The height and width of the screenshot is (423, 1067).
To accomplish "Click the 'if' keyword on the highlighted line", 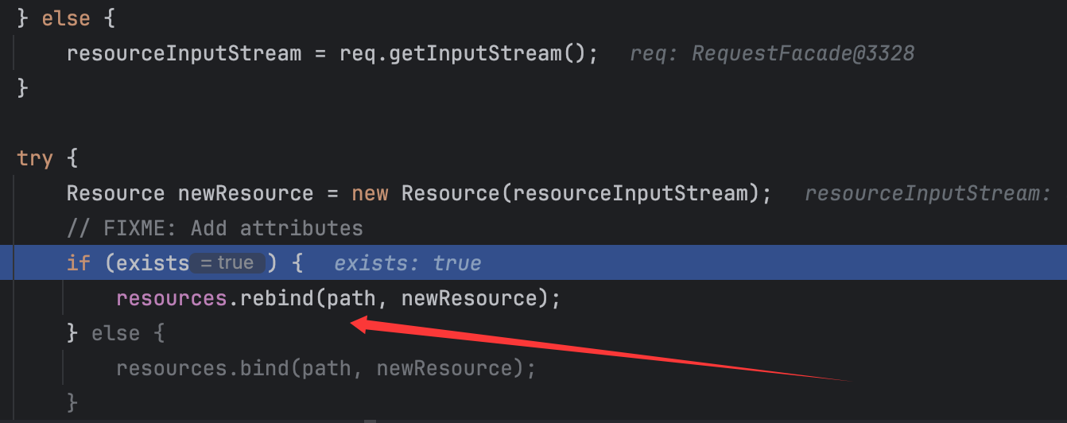I will [79, 263].
